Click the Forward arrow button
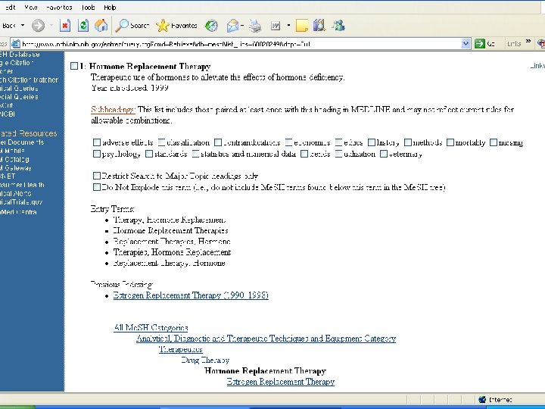The image size is (545, 409). (38, 26)
